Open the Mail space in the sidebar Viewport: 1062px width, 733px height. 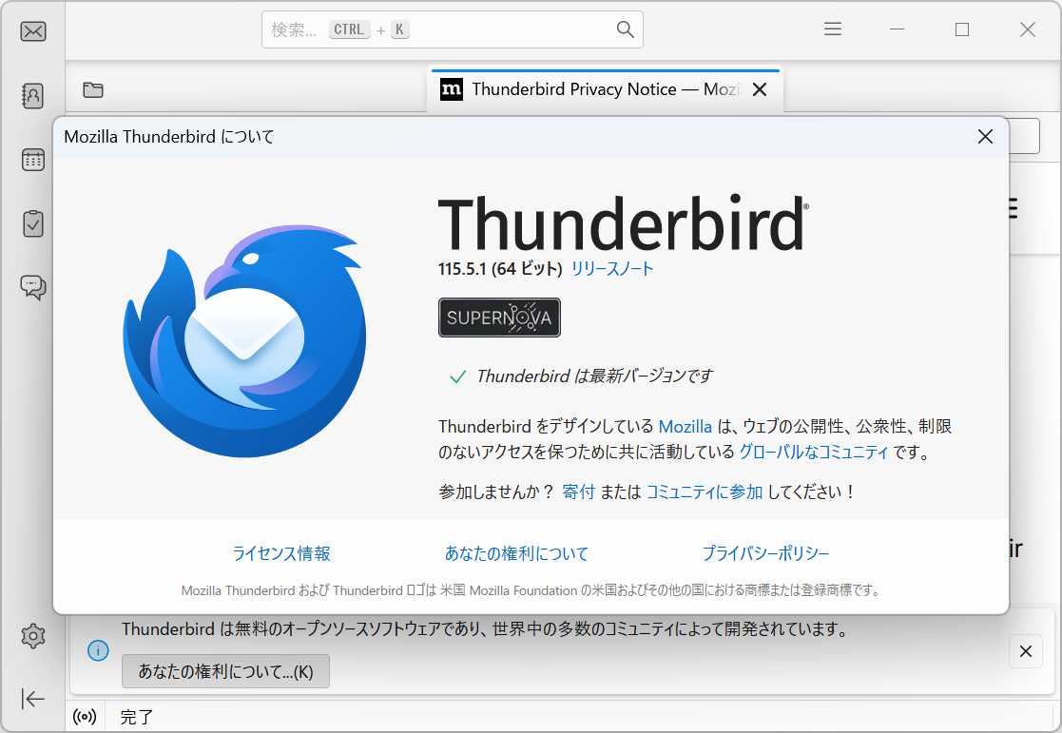pyautogui.click(x=33, y=30)
